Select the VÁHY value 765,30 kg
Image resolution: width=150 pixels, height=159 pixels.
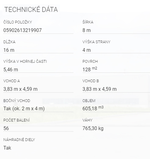(x=93, y=128)
